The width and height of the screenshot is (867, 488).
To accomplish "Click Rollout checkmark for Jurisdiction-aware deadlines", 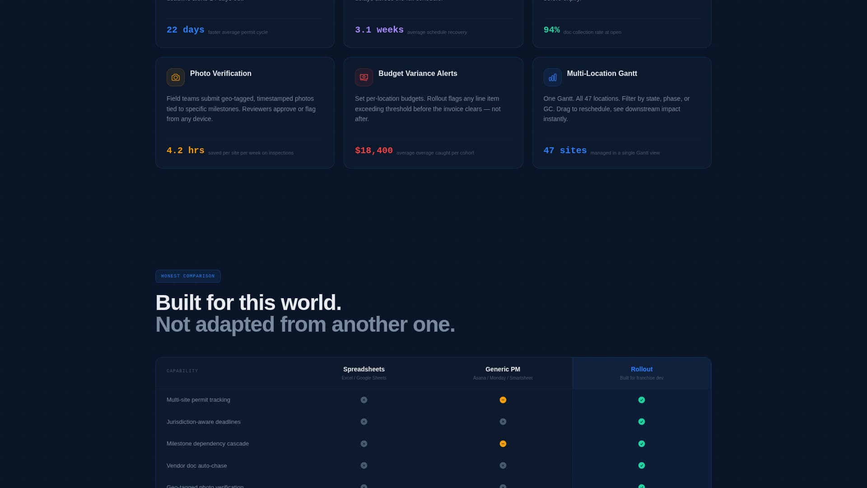I will tap(642, 422).
